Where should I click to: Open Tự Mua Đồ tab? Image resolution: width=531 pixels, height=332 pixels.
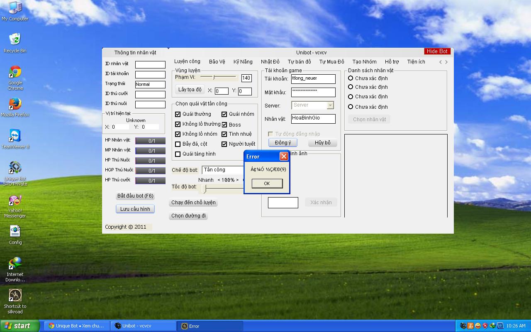pos(332,62)
